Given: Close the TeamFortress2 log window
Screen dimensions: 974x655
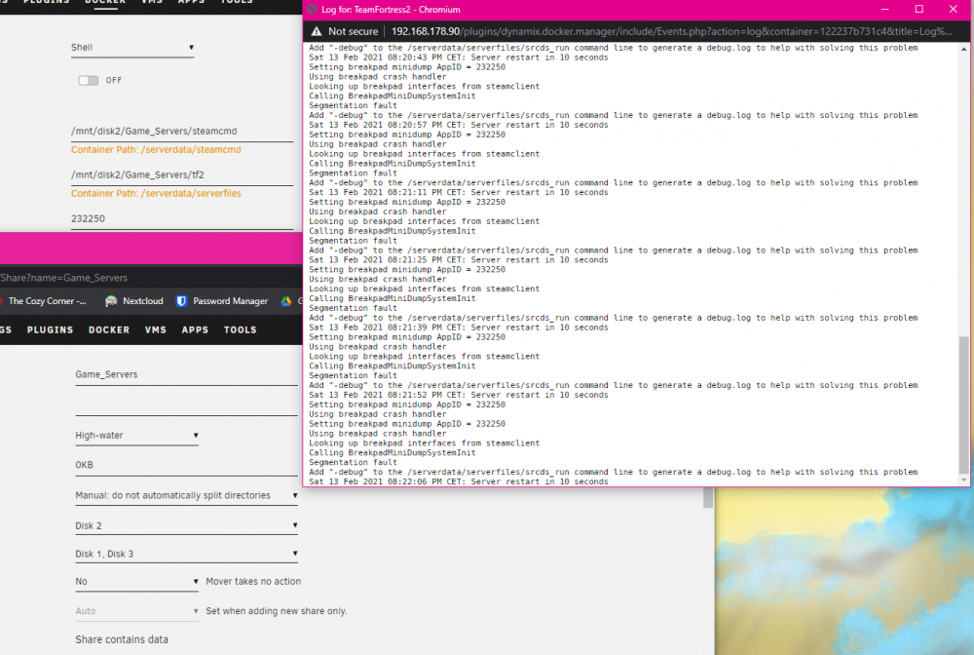Looking at the screenshot, I should tap(953, 10).
